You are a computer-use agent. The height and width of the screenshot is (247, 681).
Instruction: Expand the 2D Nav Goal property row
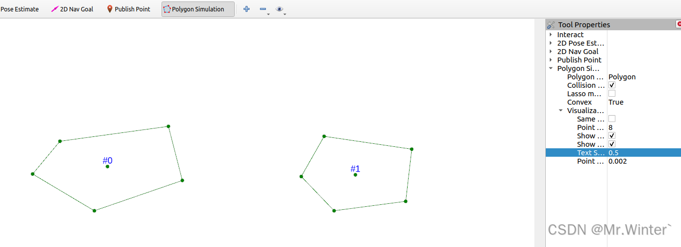click(551, 52)
